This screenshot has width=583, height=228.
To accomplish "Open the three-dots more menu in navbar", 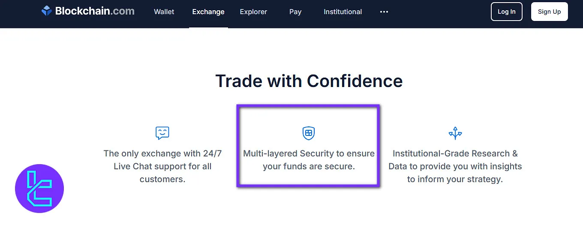I will (x=384, y=12).
